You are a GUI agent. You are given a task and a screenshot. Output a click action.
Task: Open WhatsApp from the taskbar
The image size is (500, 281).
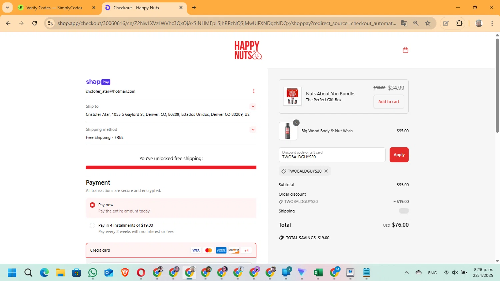[93, 273]
